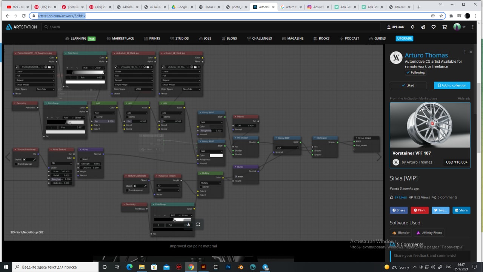Open Telegram from the taskbar

coord(266,267)
